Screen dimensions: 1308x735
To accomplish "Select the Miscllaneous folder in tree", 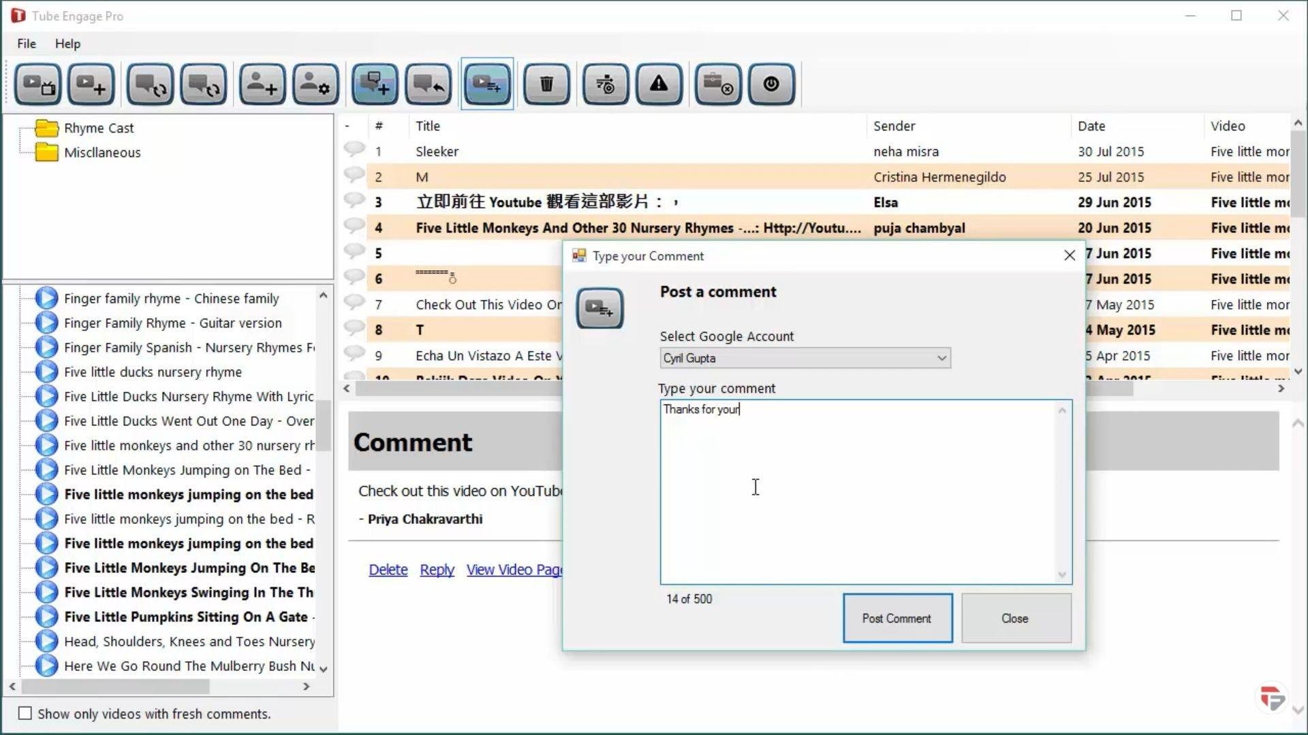I will [102, 152].
